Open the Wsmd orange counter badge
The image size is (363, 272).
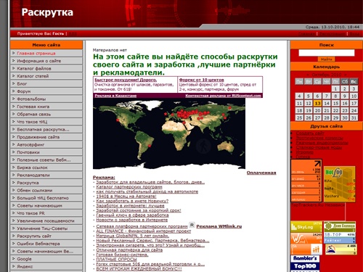(306, 238)
